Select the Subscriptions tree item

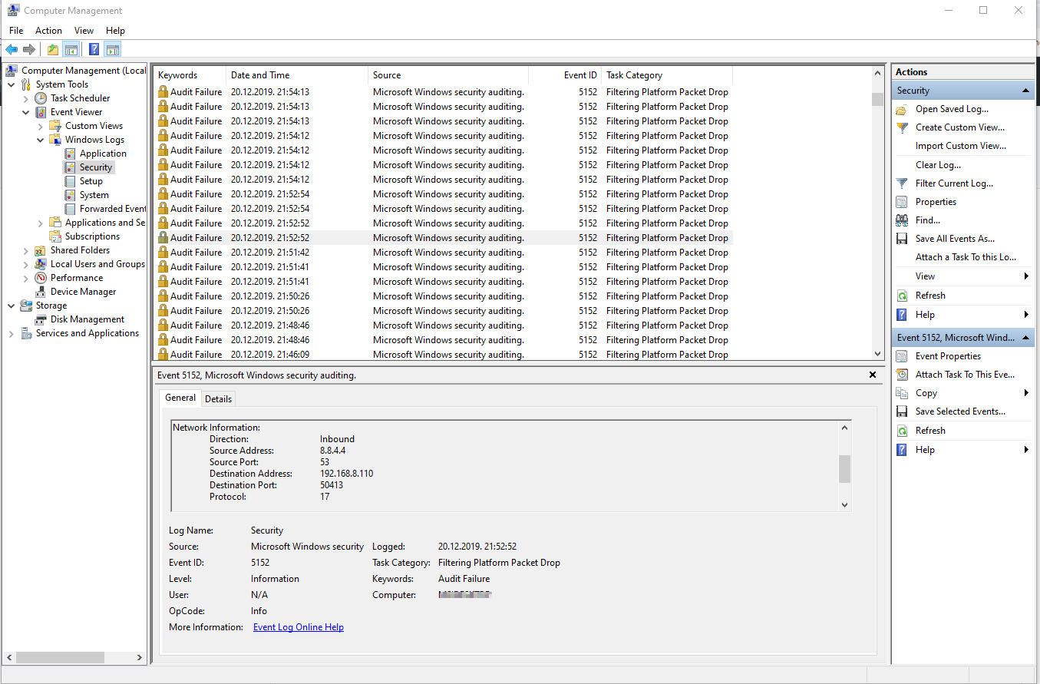[x=92, y=236]
